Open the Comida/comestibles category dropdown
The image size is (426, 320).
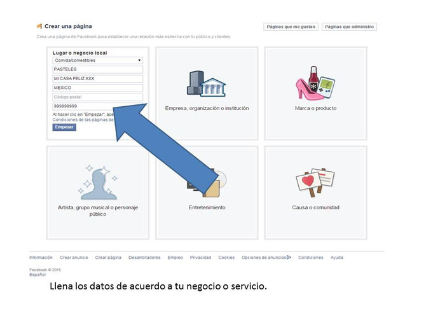point(97,60)
